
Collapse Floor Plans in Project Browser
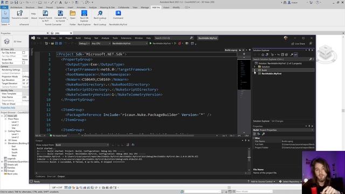(x=5, y=119)
